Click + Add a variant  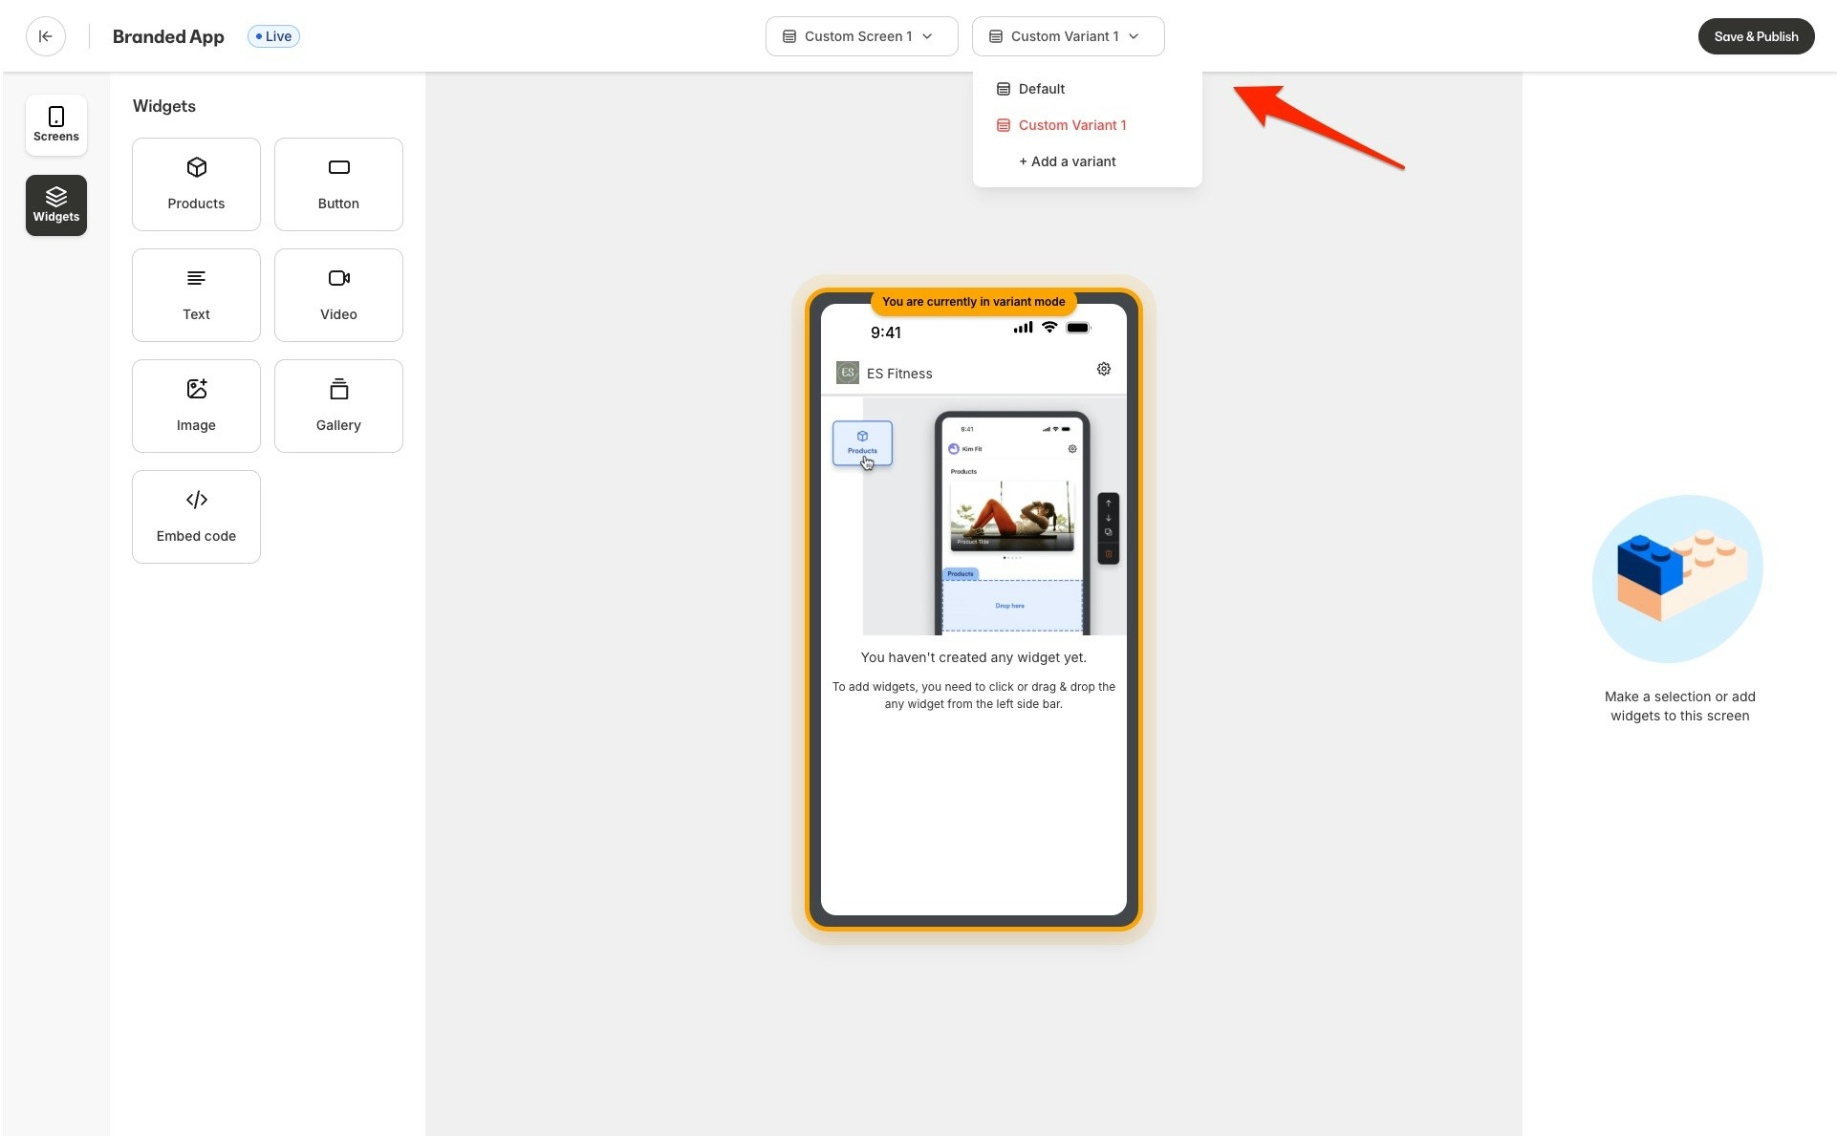(x=1067, y=161)
